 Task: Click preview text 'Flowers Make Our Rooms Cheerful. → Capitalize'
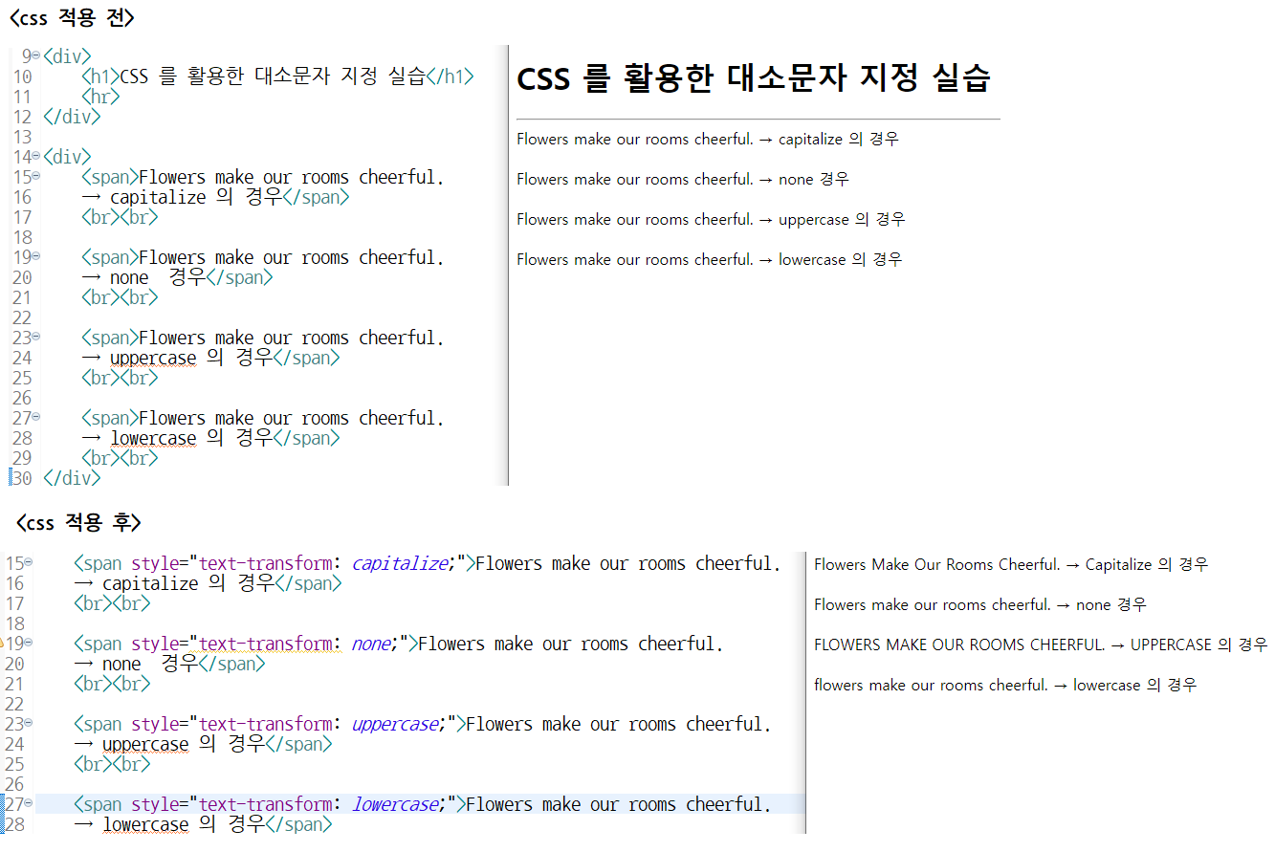click(x=983, y=564)
